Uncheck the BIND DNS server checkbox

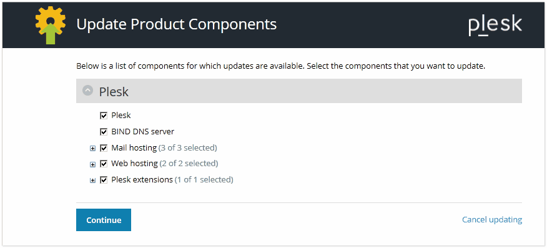(103, 132)
